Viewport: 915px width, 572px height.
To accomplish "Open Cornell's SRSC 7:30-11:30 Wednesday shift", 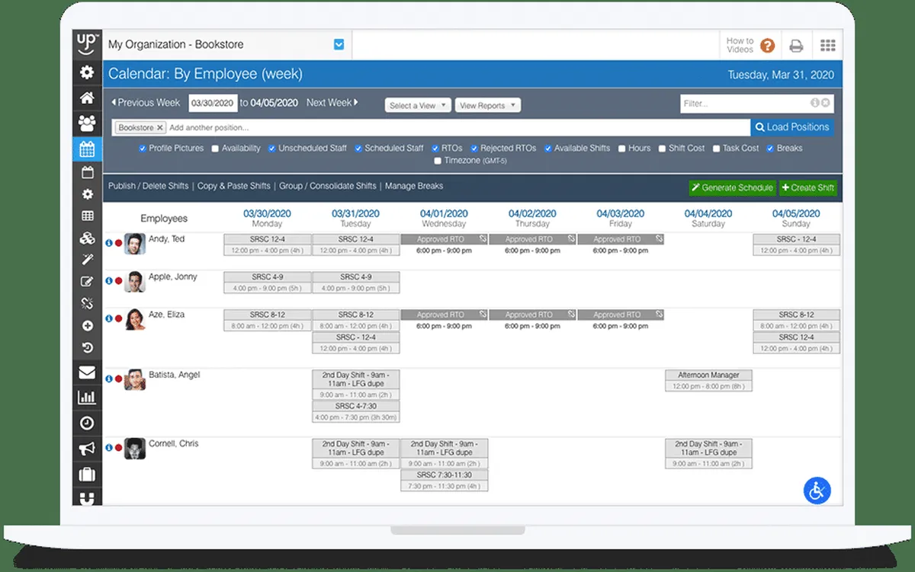I will (x=444, y=480).
